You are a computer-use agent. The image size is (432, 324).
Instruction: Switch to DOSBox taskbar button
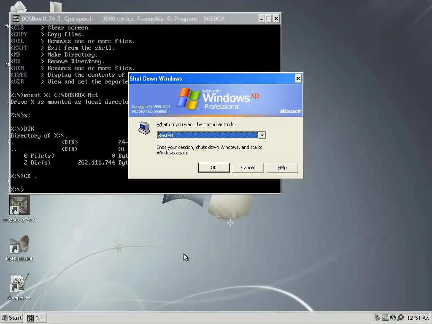click(x=36, y=318)
